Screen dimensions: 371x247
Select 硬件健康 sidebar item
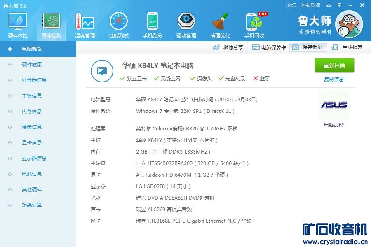[x=38, y=65]
